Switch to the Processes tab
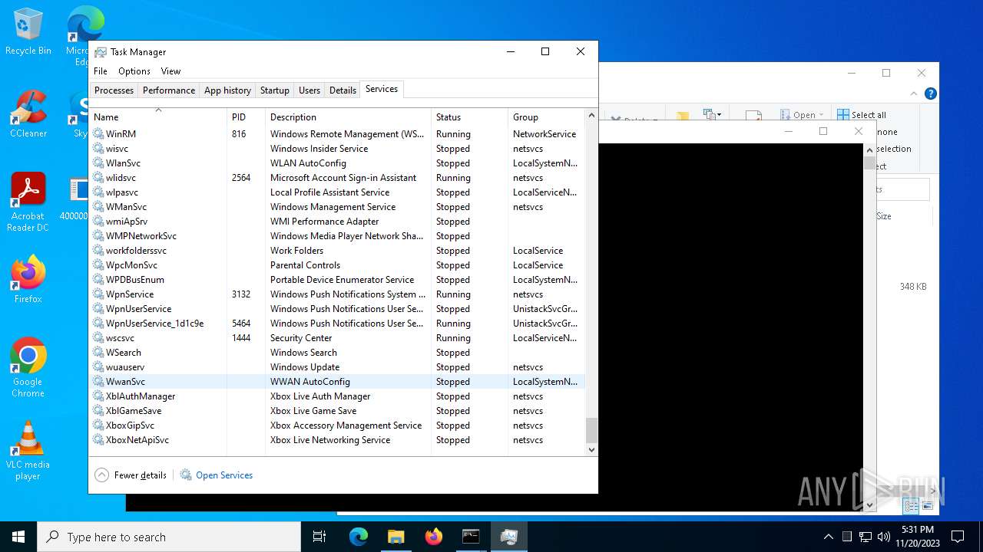 coord(114,90)
